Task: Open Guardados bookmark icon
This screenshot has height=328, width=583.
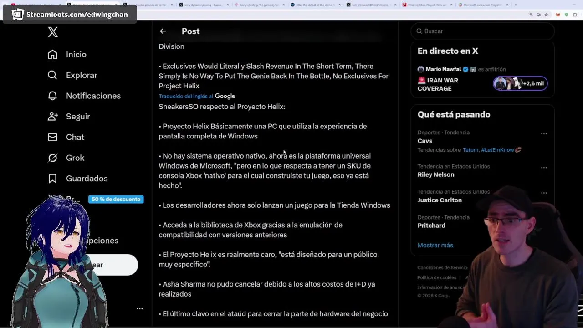Action: [x=53, y=179]
